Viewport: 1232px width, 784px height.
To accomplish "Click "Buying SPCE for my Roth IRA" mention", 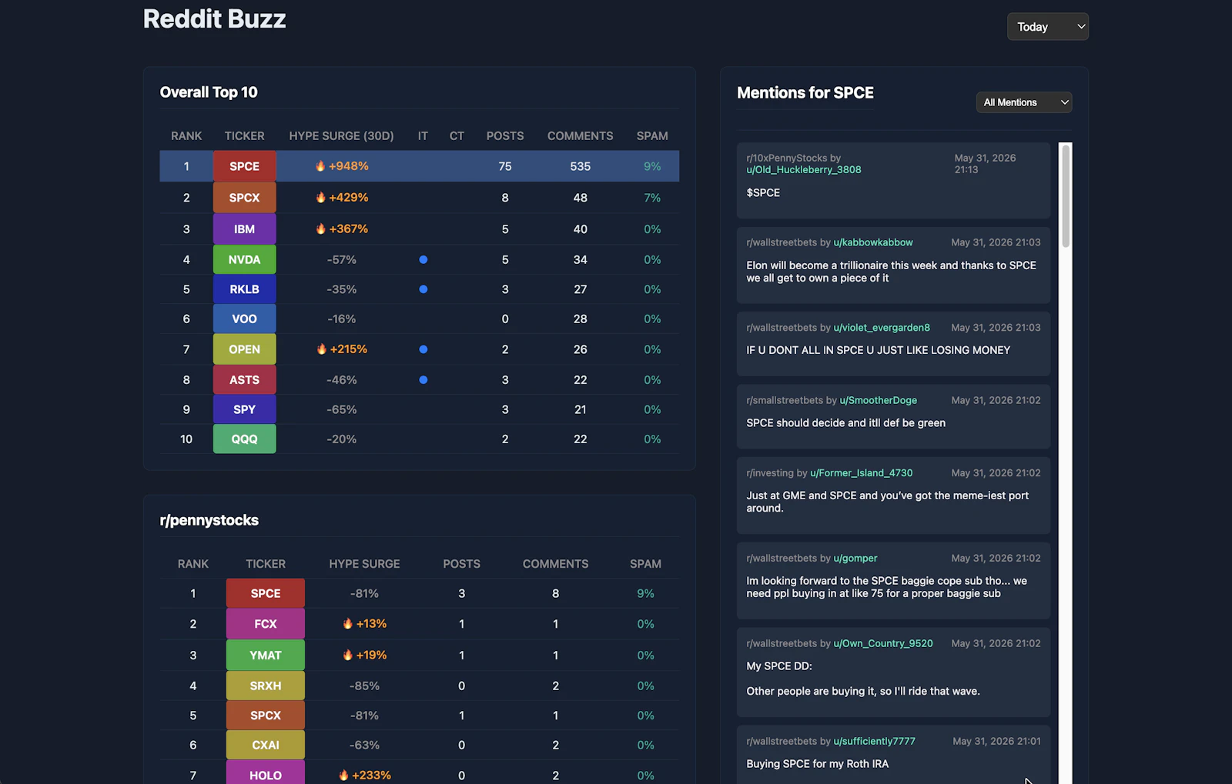I will click(x=817, y=764).
